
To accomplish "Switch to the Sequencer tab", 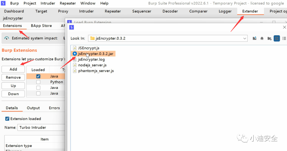I will point(142,11).
